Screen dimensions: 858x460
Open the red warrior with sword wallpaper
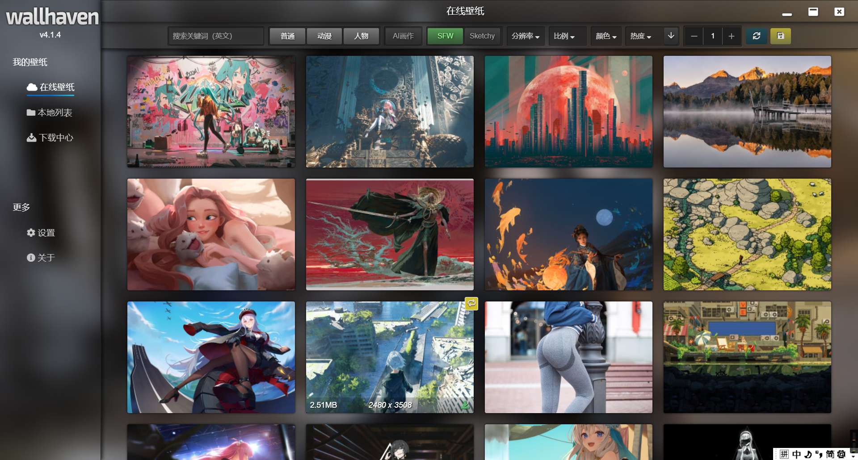[x=390, y=234]
